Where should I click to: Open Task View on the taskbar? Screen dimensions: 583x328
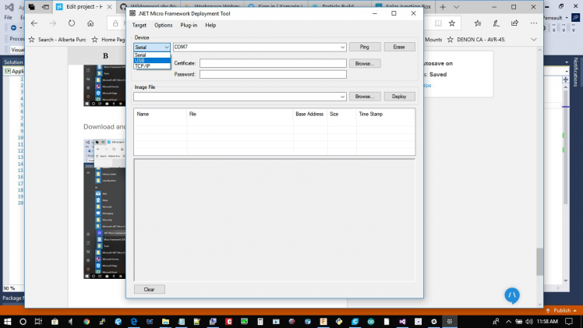tap(38, 321)
